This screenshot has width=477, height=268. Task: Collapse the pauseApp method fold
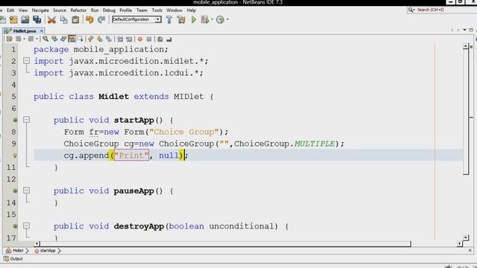coord(27,191)
